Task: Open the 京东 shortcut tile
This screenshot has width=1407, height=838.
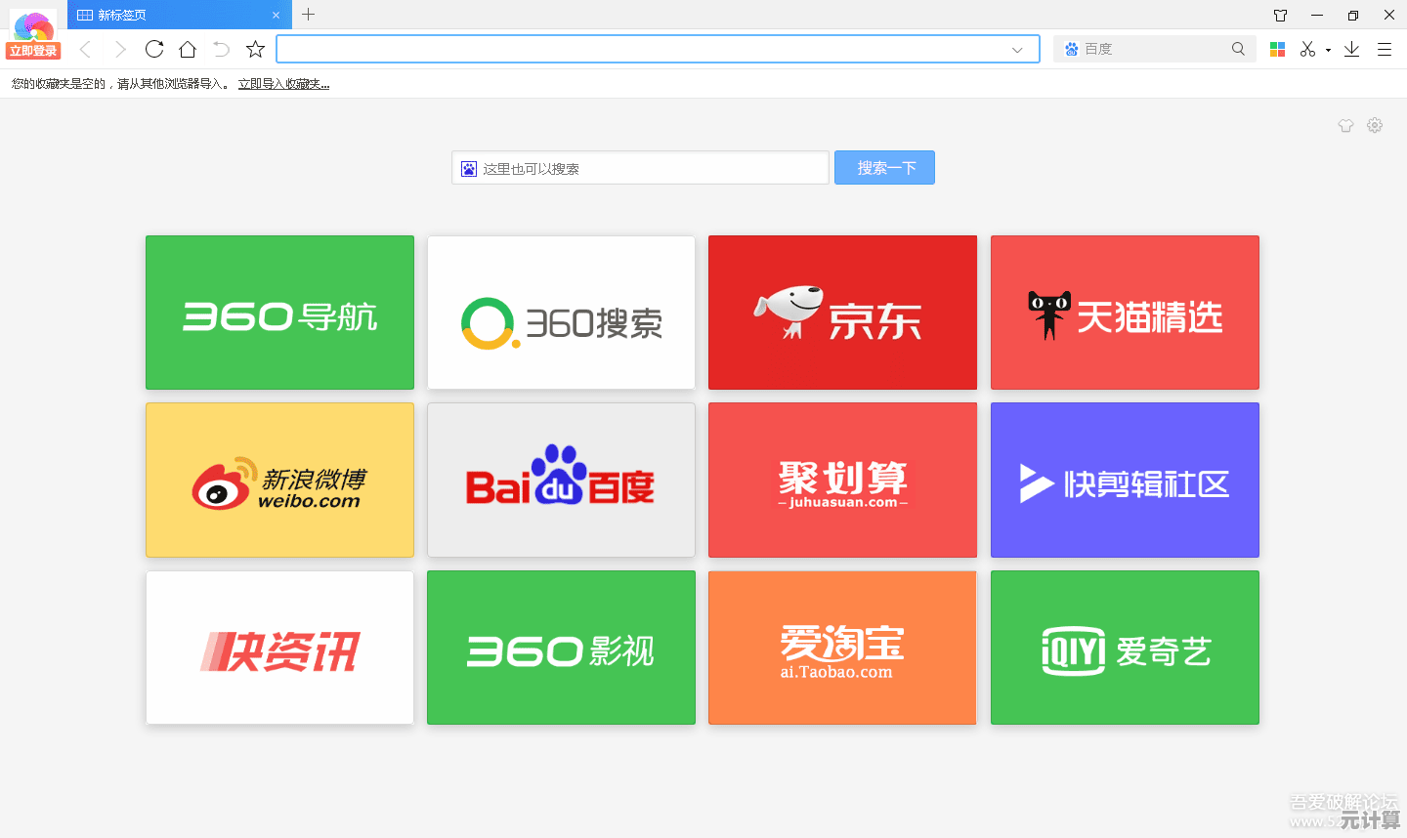Action: [842, 313]
